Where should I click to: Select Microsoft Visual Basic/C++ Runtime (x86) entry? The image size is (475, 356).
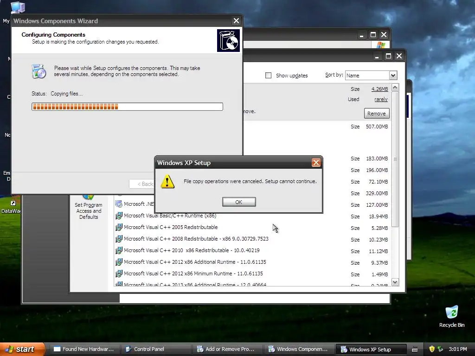pyautogui.click(x=170, y=216)
